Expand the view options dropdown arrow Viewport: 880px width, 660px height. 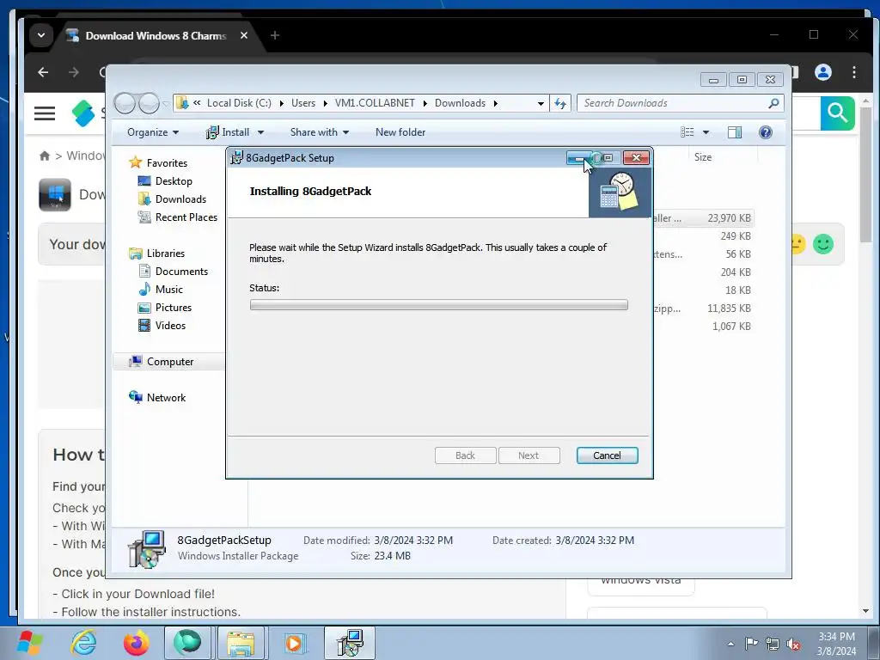[x=706, y=132]
